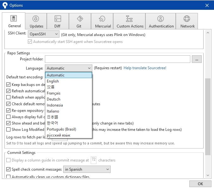
Task: Open the Custom Actions tab icon
Action: [x=130, y=19]
